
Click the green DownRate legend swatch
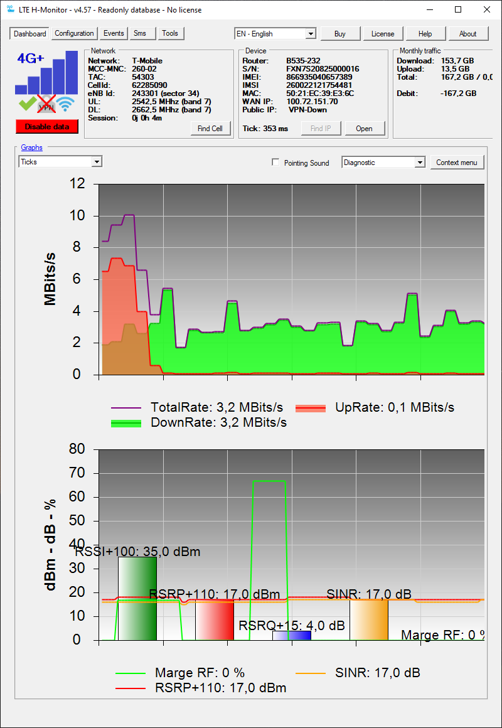(x=126, y=423)
